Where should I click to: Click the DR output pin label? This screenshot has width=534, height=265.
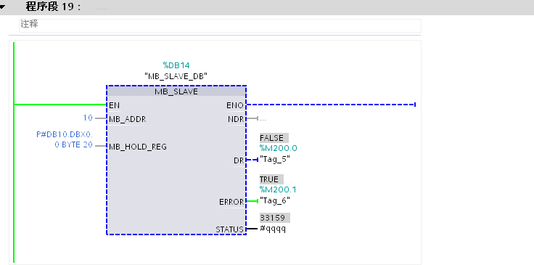click(x=239, y=160)
